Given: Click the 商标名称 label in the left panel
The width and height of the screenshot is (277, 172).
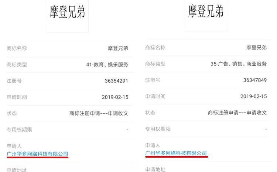Looking at the screenshot, I should point(17,48).
